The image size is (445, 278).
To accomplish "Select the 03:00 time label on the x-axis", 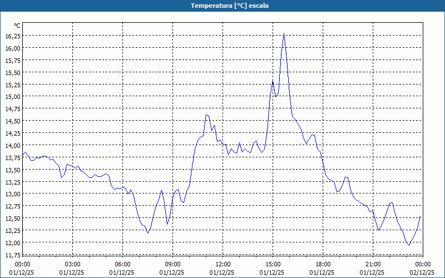I will (x=72, y=264).
